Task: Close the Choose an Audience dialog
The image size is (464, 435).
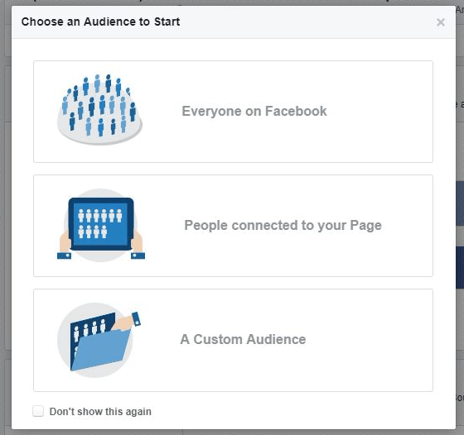Action: pyautogui.click(x=440, y=22)
